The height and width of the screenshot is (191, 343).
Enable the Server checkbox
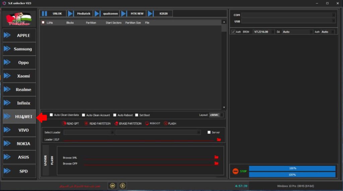point(209,132)
